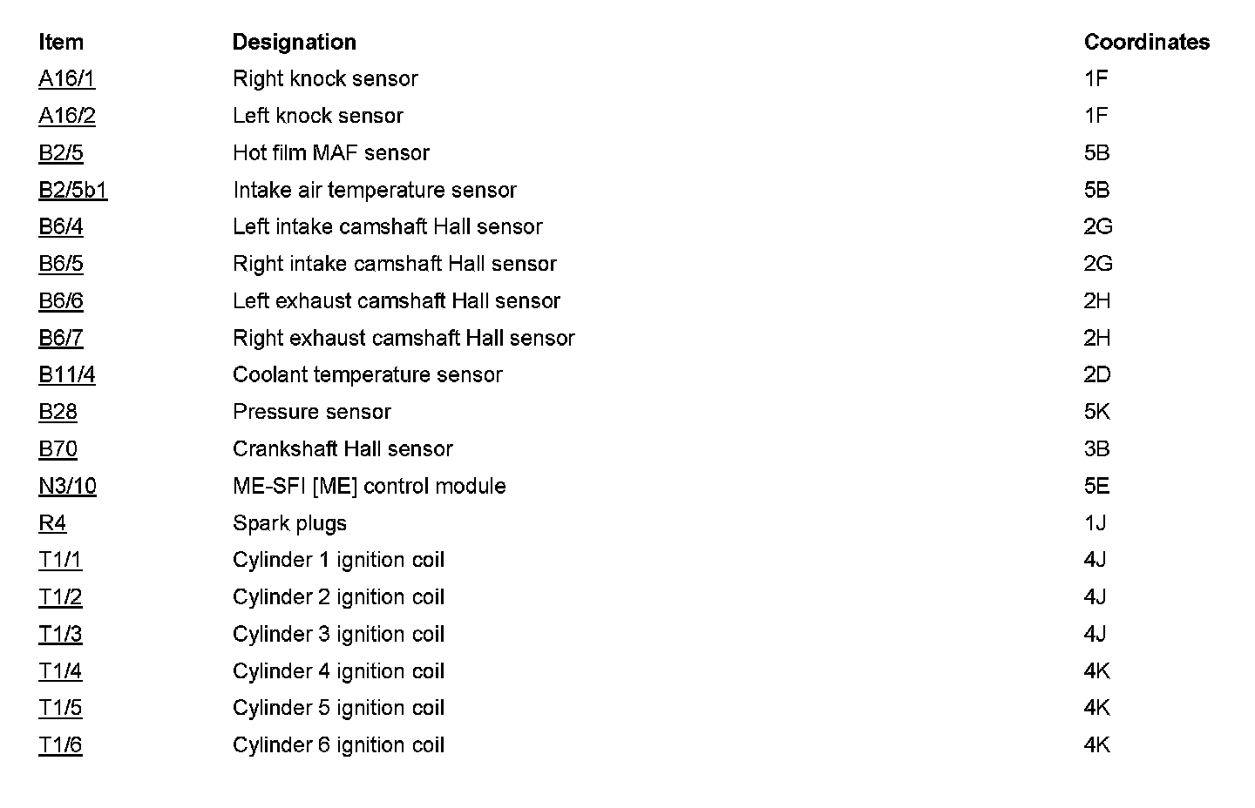Click the A16/2 item link

coord(66,116)
